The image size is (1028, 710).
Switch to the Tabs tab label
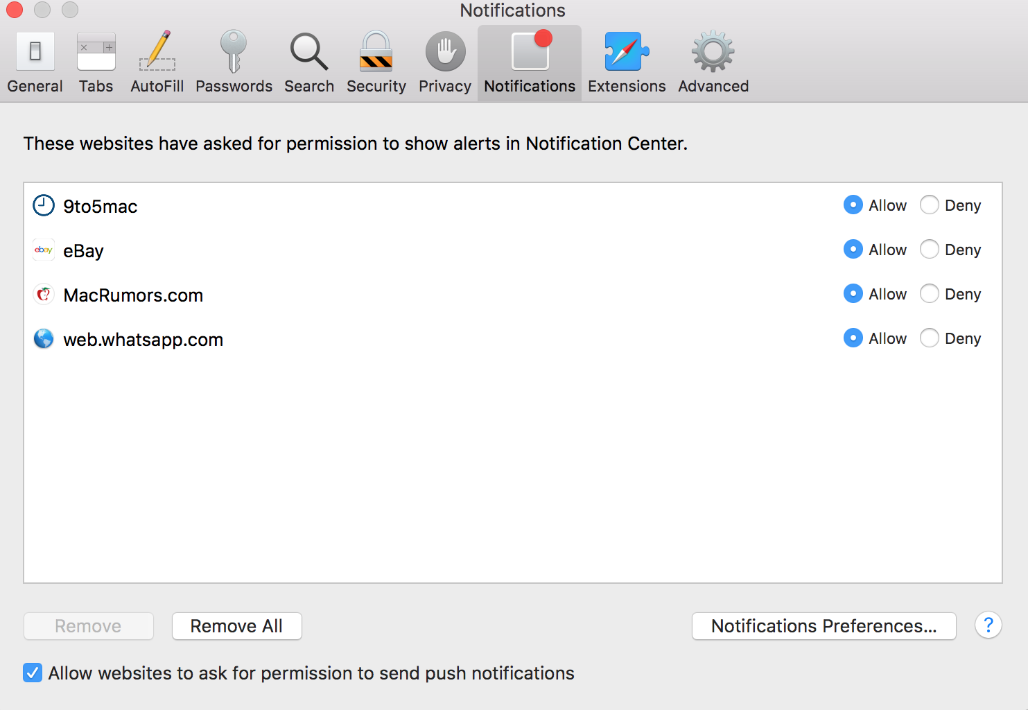[x=96, y=86]
